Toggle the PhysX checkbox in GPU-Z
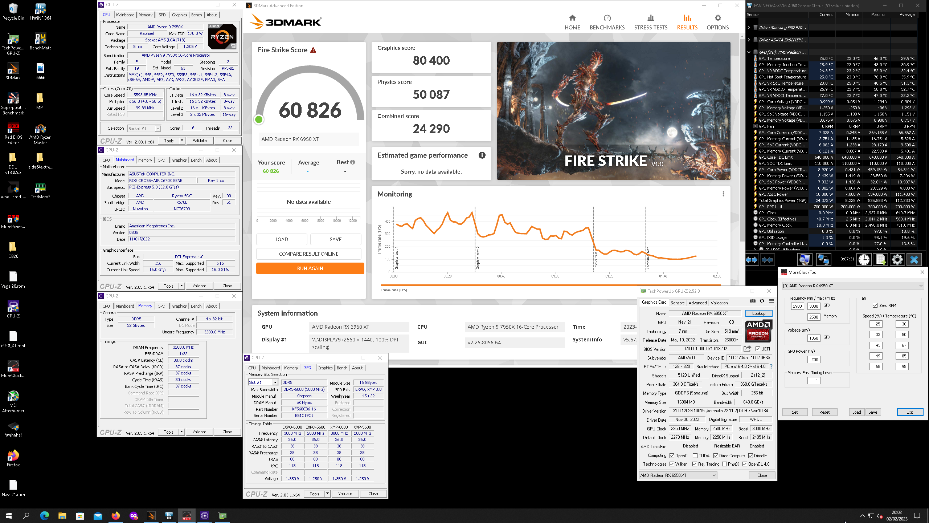The width and height of the screenshot is (929, 523). pyautogui.click(x=724, y=464)
